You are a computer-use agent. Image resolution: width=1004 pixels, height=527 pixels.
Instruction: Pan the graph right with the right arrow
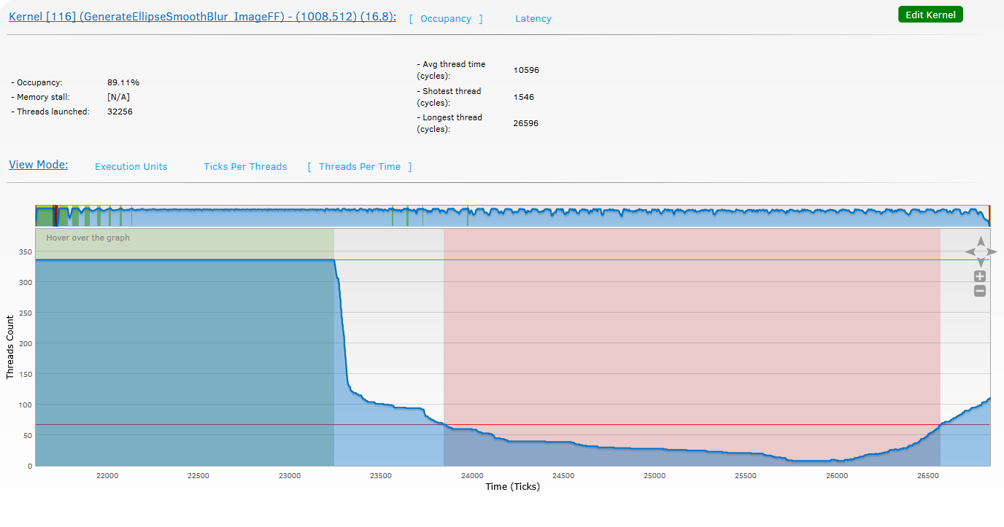(x=992, y=251)
